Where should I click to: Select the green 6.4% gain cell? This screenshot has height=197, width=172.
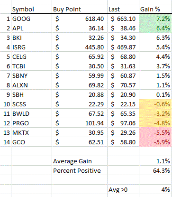[155, 28]
